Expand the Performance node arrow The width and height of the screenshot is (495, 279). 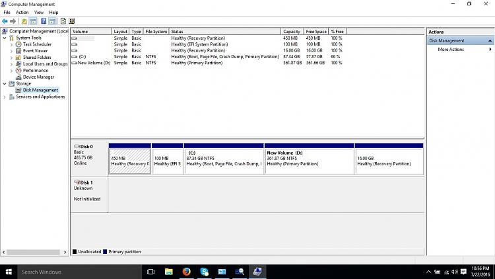tap(12, 71)
